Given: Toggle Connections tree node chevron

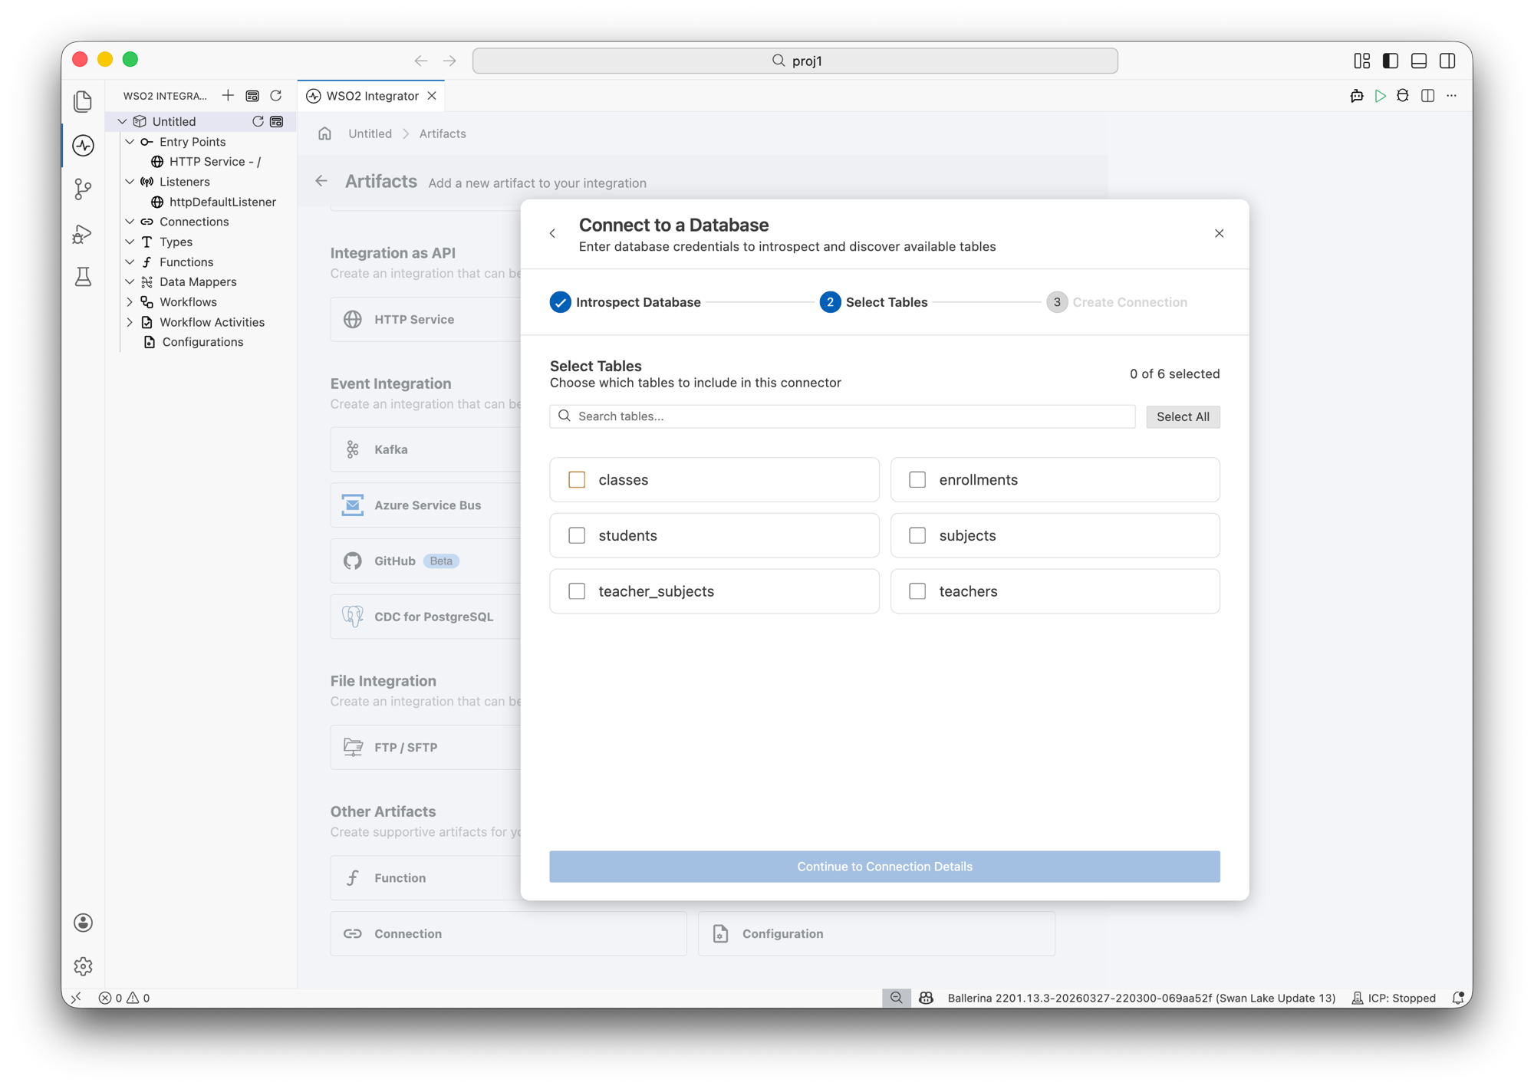Looking at the screenshot, I should pyautogui.click(x=130, y=222).
